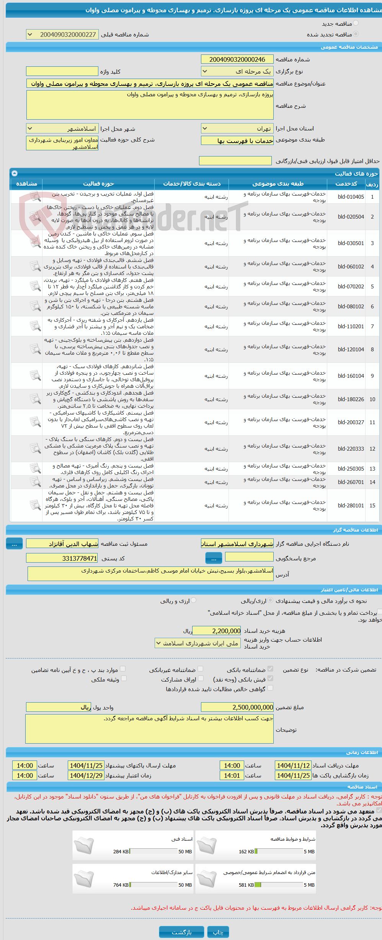Open the شهر محل اجرا dropdown
The width and height of the screenshot is (382, 940).
click(x=62, y=128)
